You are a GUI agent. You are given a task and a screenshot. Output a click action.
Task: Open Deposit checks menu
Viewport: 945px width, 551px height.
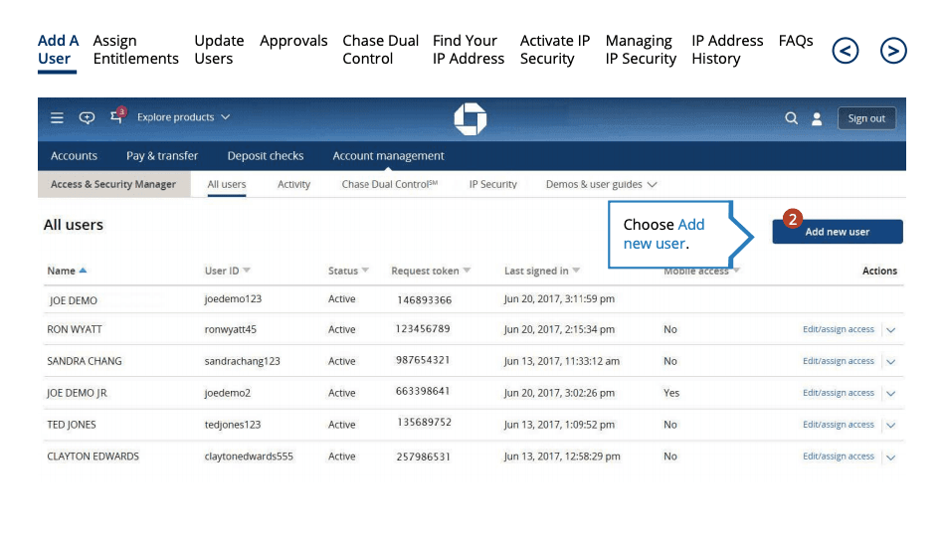(x=266, y=155)
